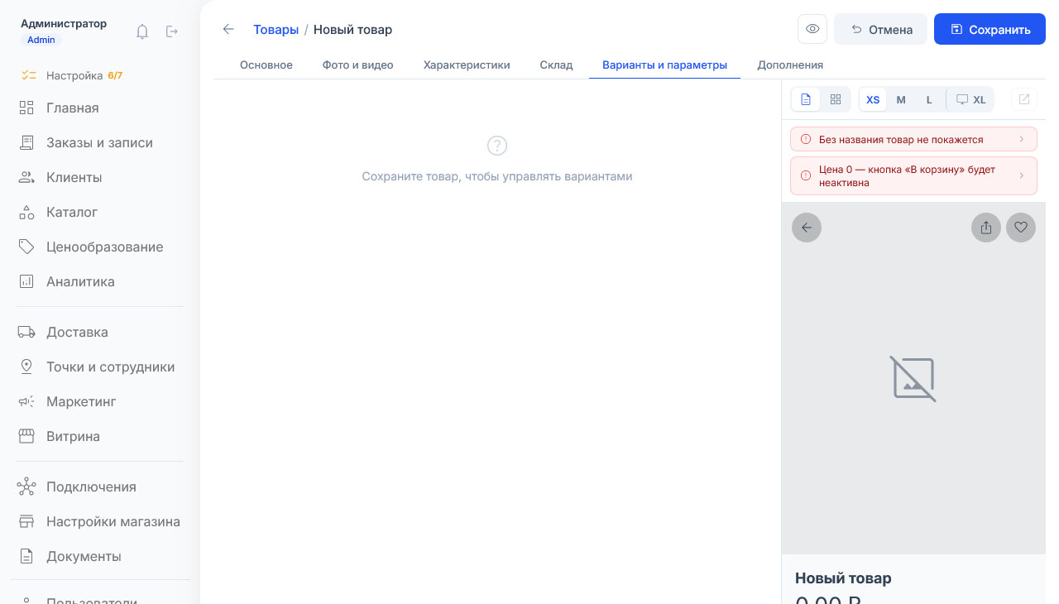The width and height of the screenshot is (1059, 604).
Task: Expand the Цена 0 warning
Action: (x=913, y=175)
